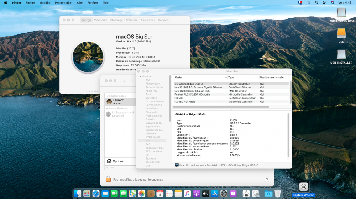
Task: Select the RX 560 HD-Audio row
Action: coord(231,102)
